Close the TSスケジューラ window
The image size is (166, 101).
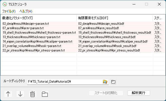click(x=159, y=4)
